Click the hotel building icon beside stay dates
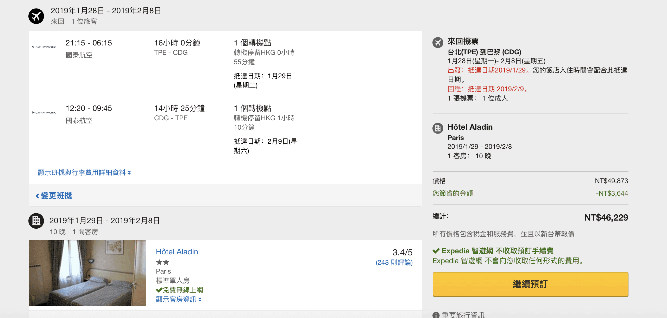 pos(36,221)
